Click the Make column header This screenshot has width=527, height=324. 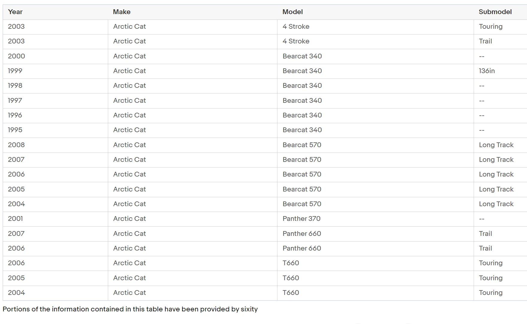(x=122, y=12)
